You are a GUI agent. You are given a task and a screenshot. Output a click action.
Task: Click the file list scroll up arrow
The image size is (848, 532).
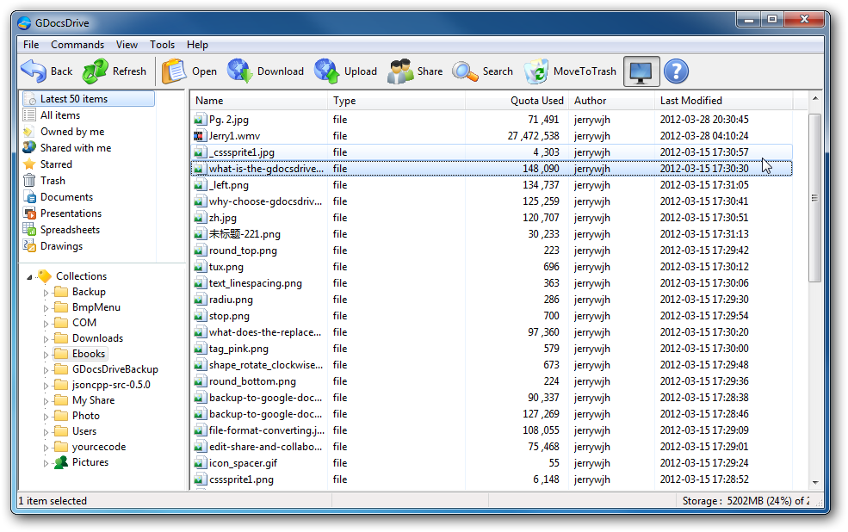point(815,99)
